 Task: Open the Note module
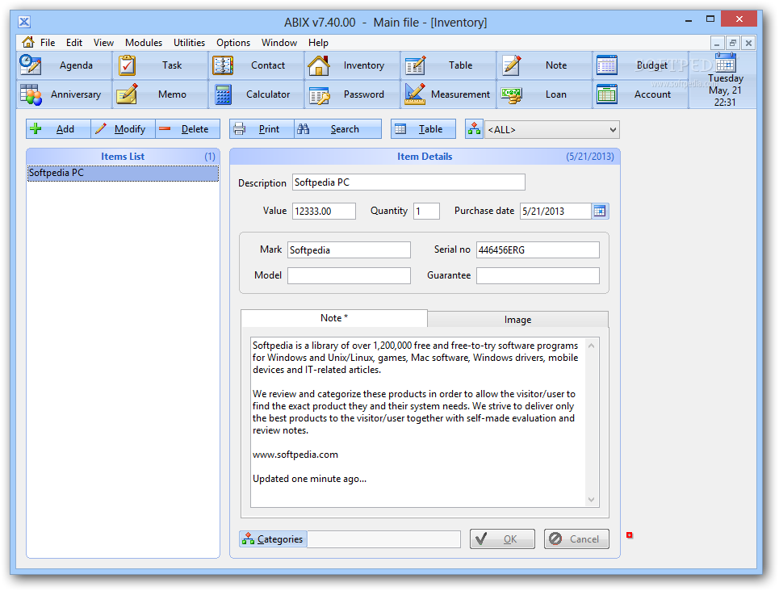[x=544, y=65]
